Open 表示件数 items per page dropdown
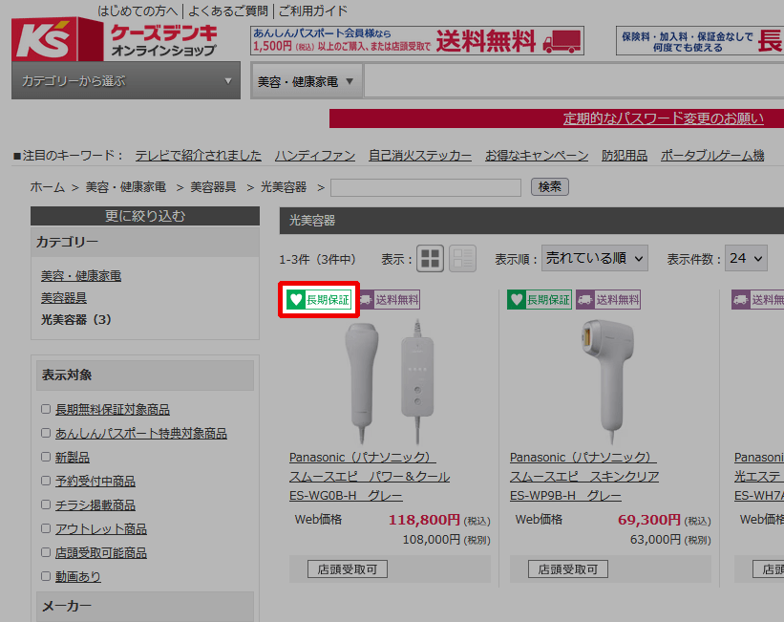The height and width of the screenshot is (622, 784). click(x=746, y=258)
